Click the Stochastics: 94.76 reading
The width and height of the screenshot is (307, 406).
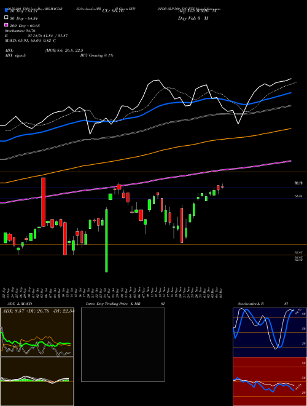click(20, 31)
